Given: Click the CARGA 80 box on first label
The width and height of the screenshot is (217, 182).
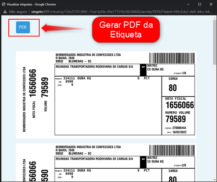Looking at the screenshot, I should coord(178,86).
